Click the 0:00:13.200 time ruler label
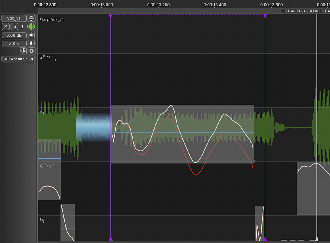The width and height of the screenshot is (330, 243). tap(158, 5)
